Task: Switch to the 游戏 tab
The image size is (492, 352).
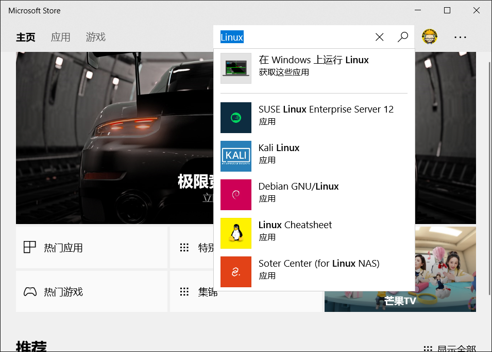Action: (95, 37)
